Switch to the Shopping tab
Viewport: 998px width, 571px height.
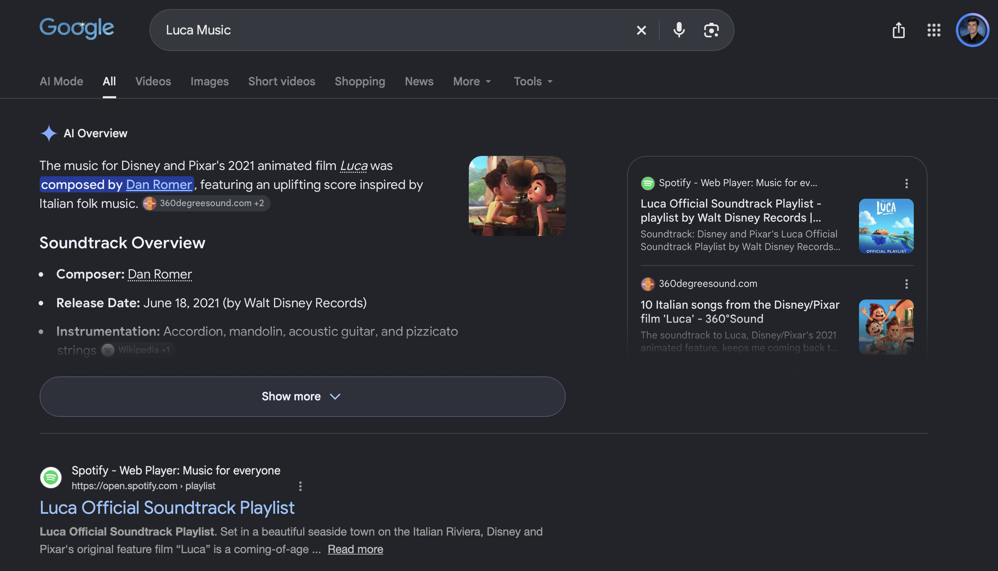(x=360, y=81)
